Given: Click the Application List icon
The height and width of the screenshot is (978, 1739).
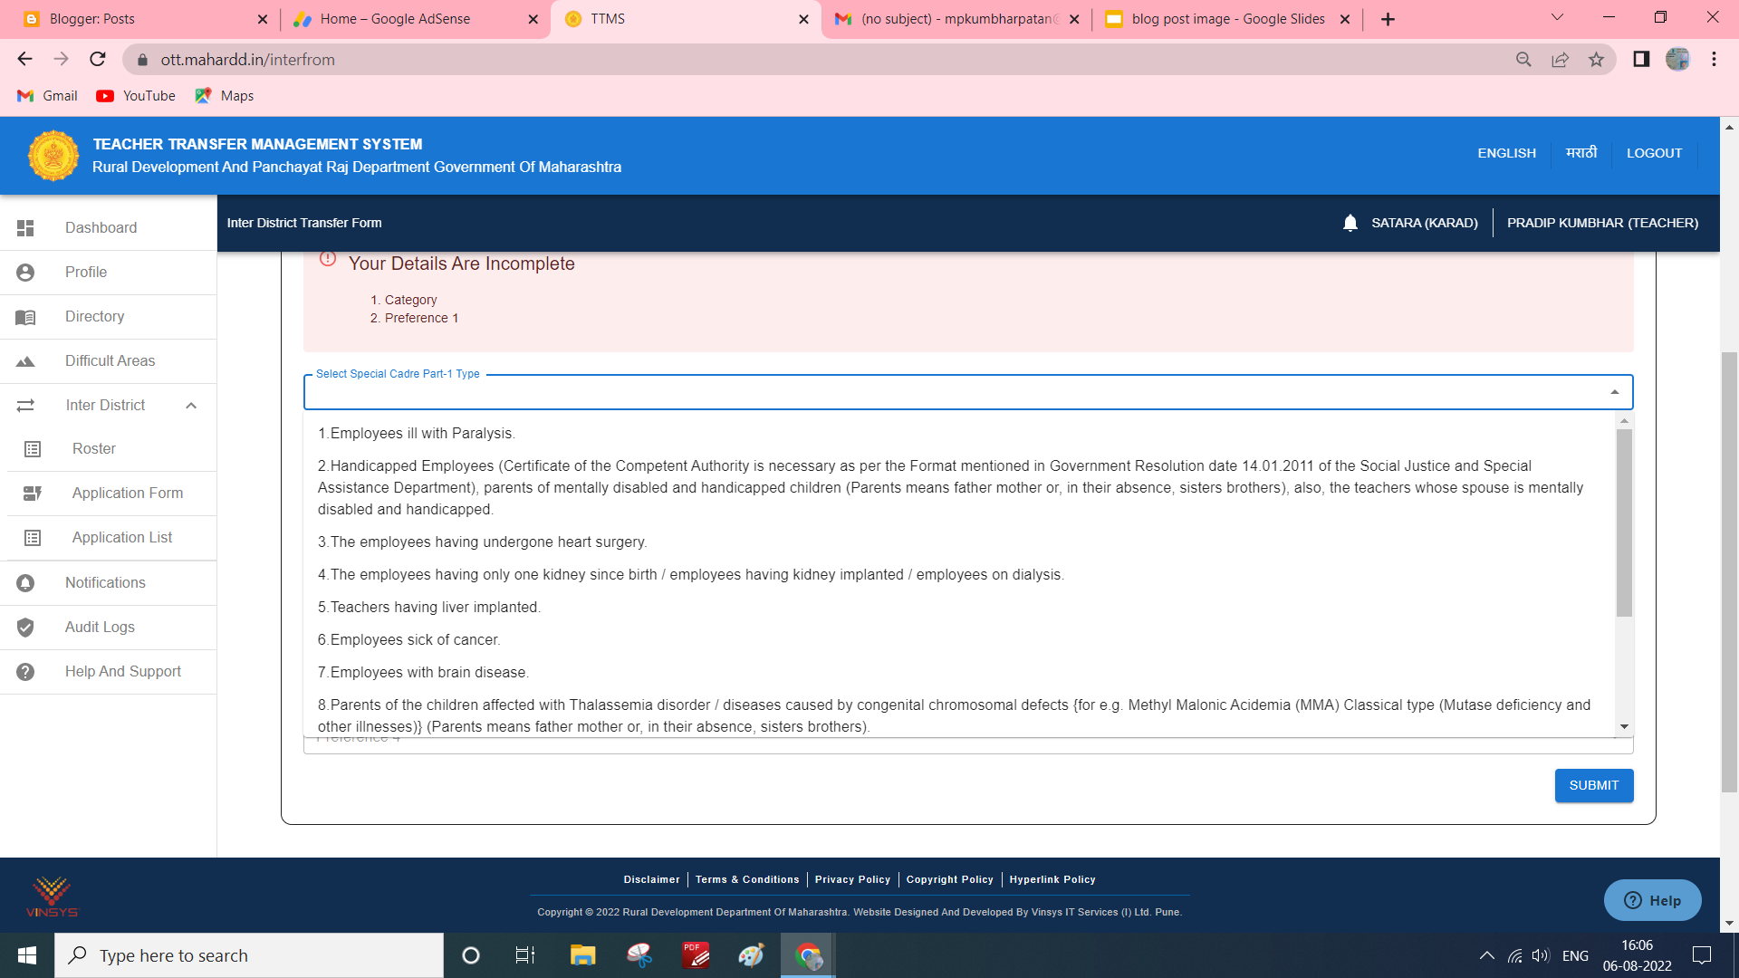Looking at the screenshot, I should tap(33, 538).
